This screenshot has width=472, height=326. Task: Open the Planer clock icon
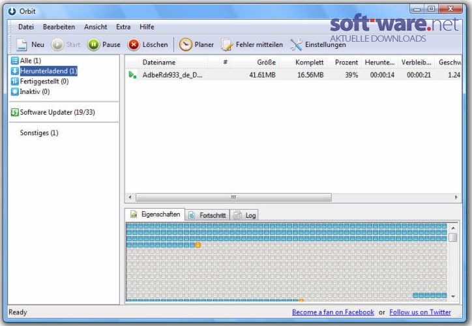point(185,44)
